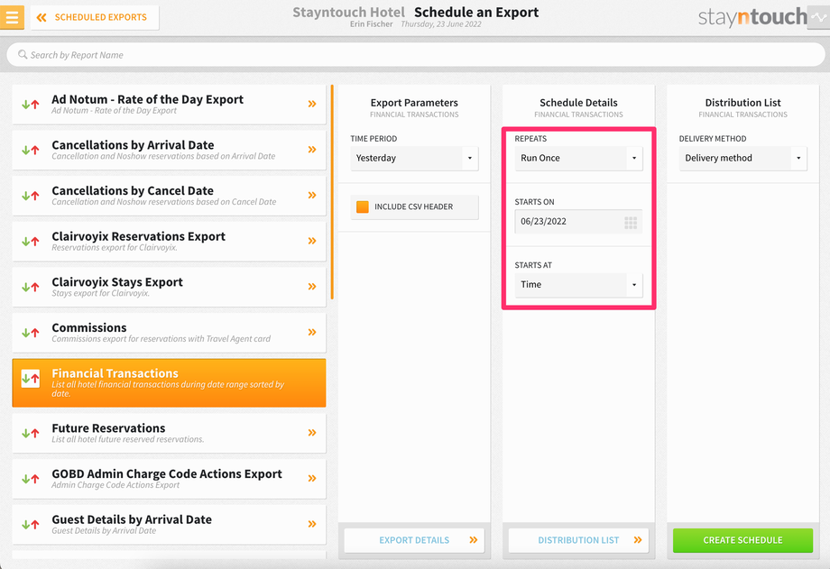Viewport: 830px width, 569px height.
Task: Click chevron on Clairvoyix Reservations Export row
Action: (x=312, y=241)
